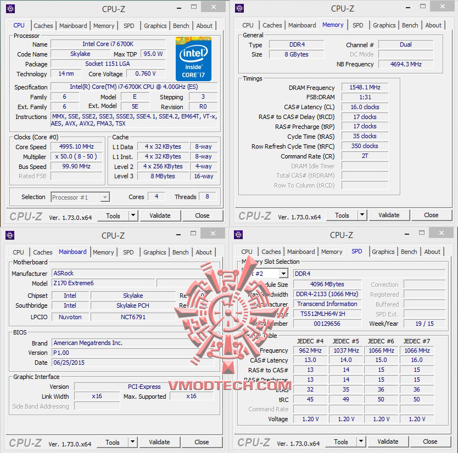Image resolution: width=458 pixels, height=453 pixels.
Task: Click Validate in the Memory window
Action: click(389, 215)
